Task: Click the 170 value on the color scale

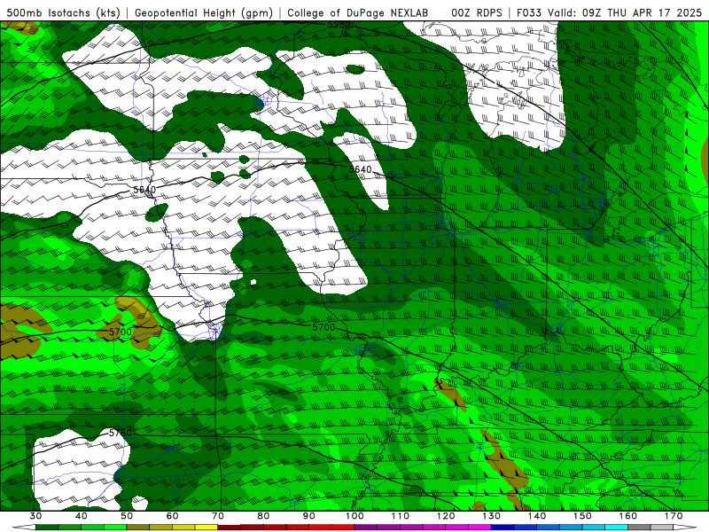Action: pyautogui.click(x=674, y=516)
